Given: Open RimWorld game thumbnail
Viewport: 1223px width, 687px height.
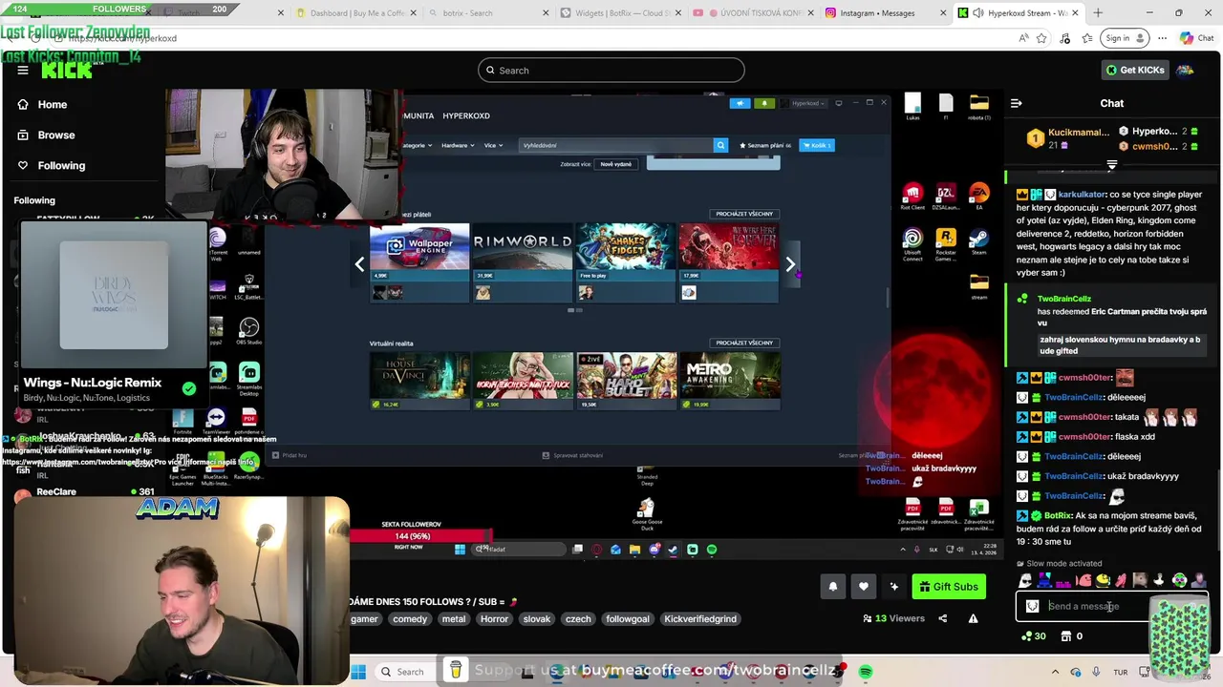Looking at the screenshot, I should pyautogui.click(x=523, y=262).
